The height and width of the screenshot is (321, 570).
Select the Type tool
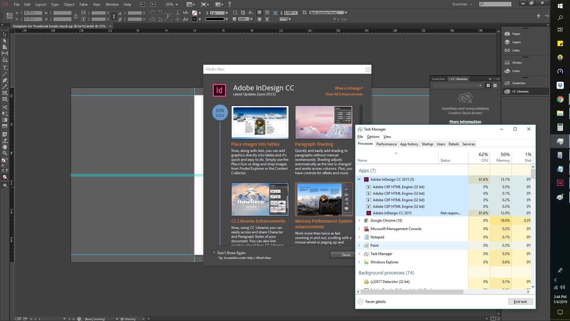(5, 68)
